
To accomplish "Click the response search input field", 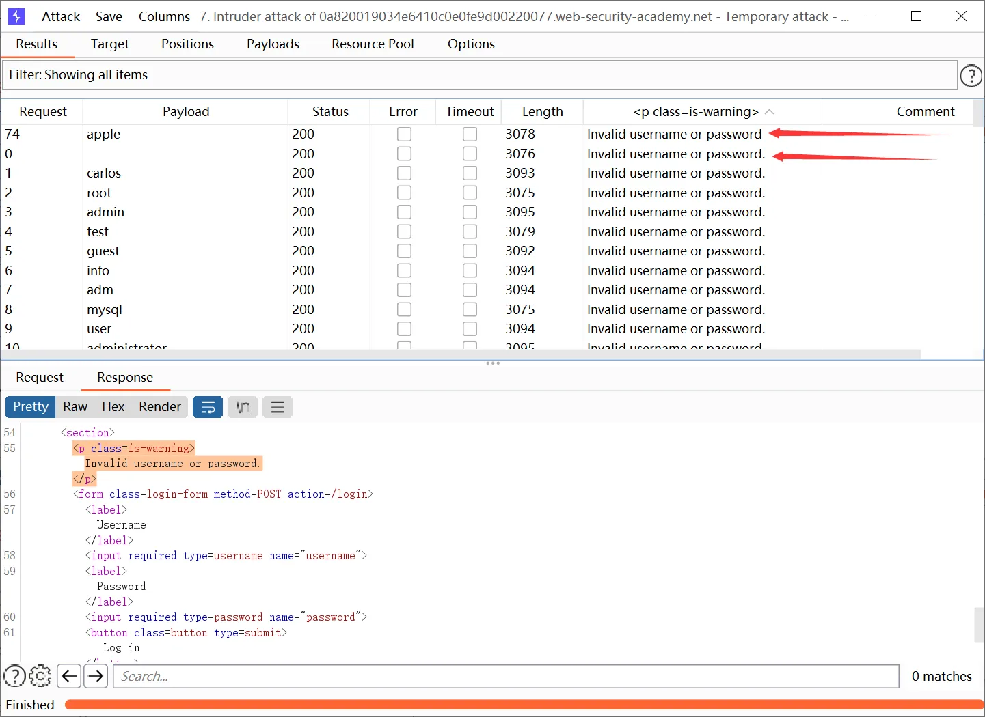I will [x=506, y=676].
